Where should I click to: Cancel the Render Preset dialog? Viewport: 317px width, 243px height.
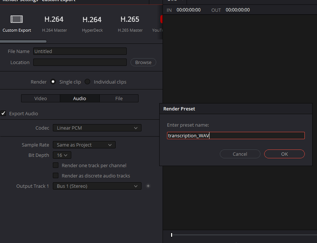coord(240,154)
